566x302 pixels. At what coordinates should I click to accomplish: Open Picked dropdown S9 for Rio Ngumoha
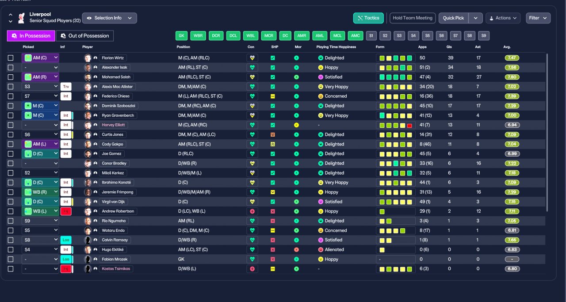coord(40,221)
